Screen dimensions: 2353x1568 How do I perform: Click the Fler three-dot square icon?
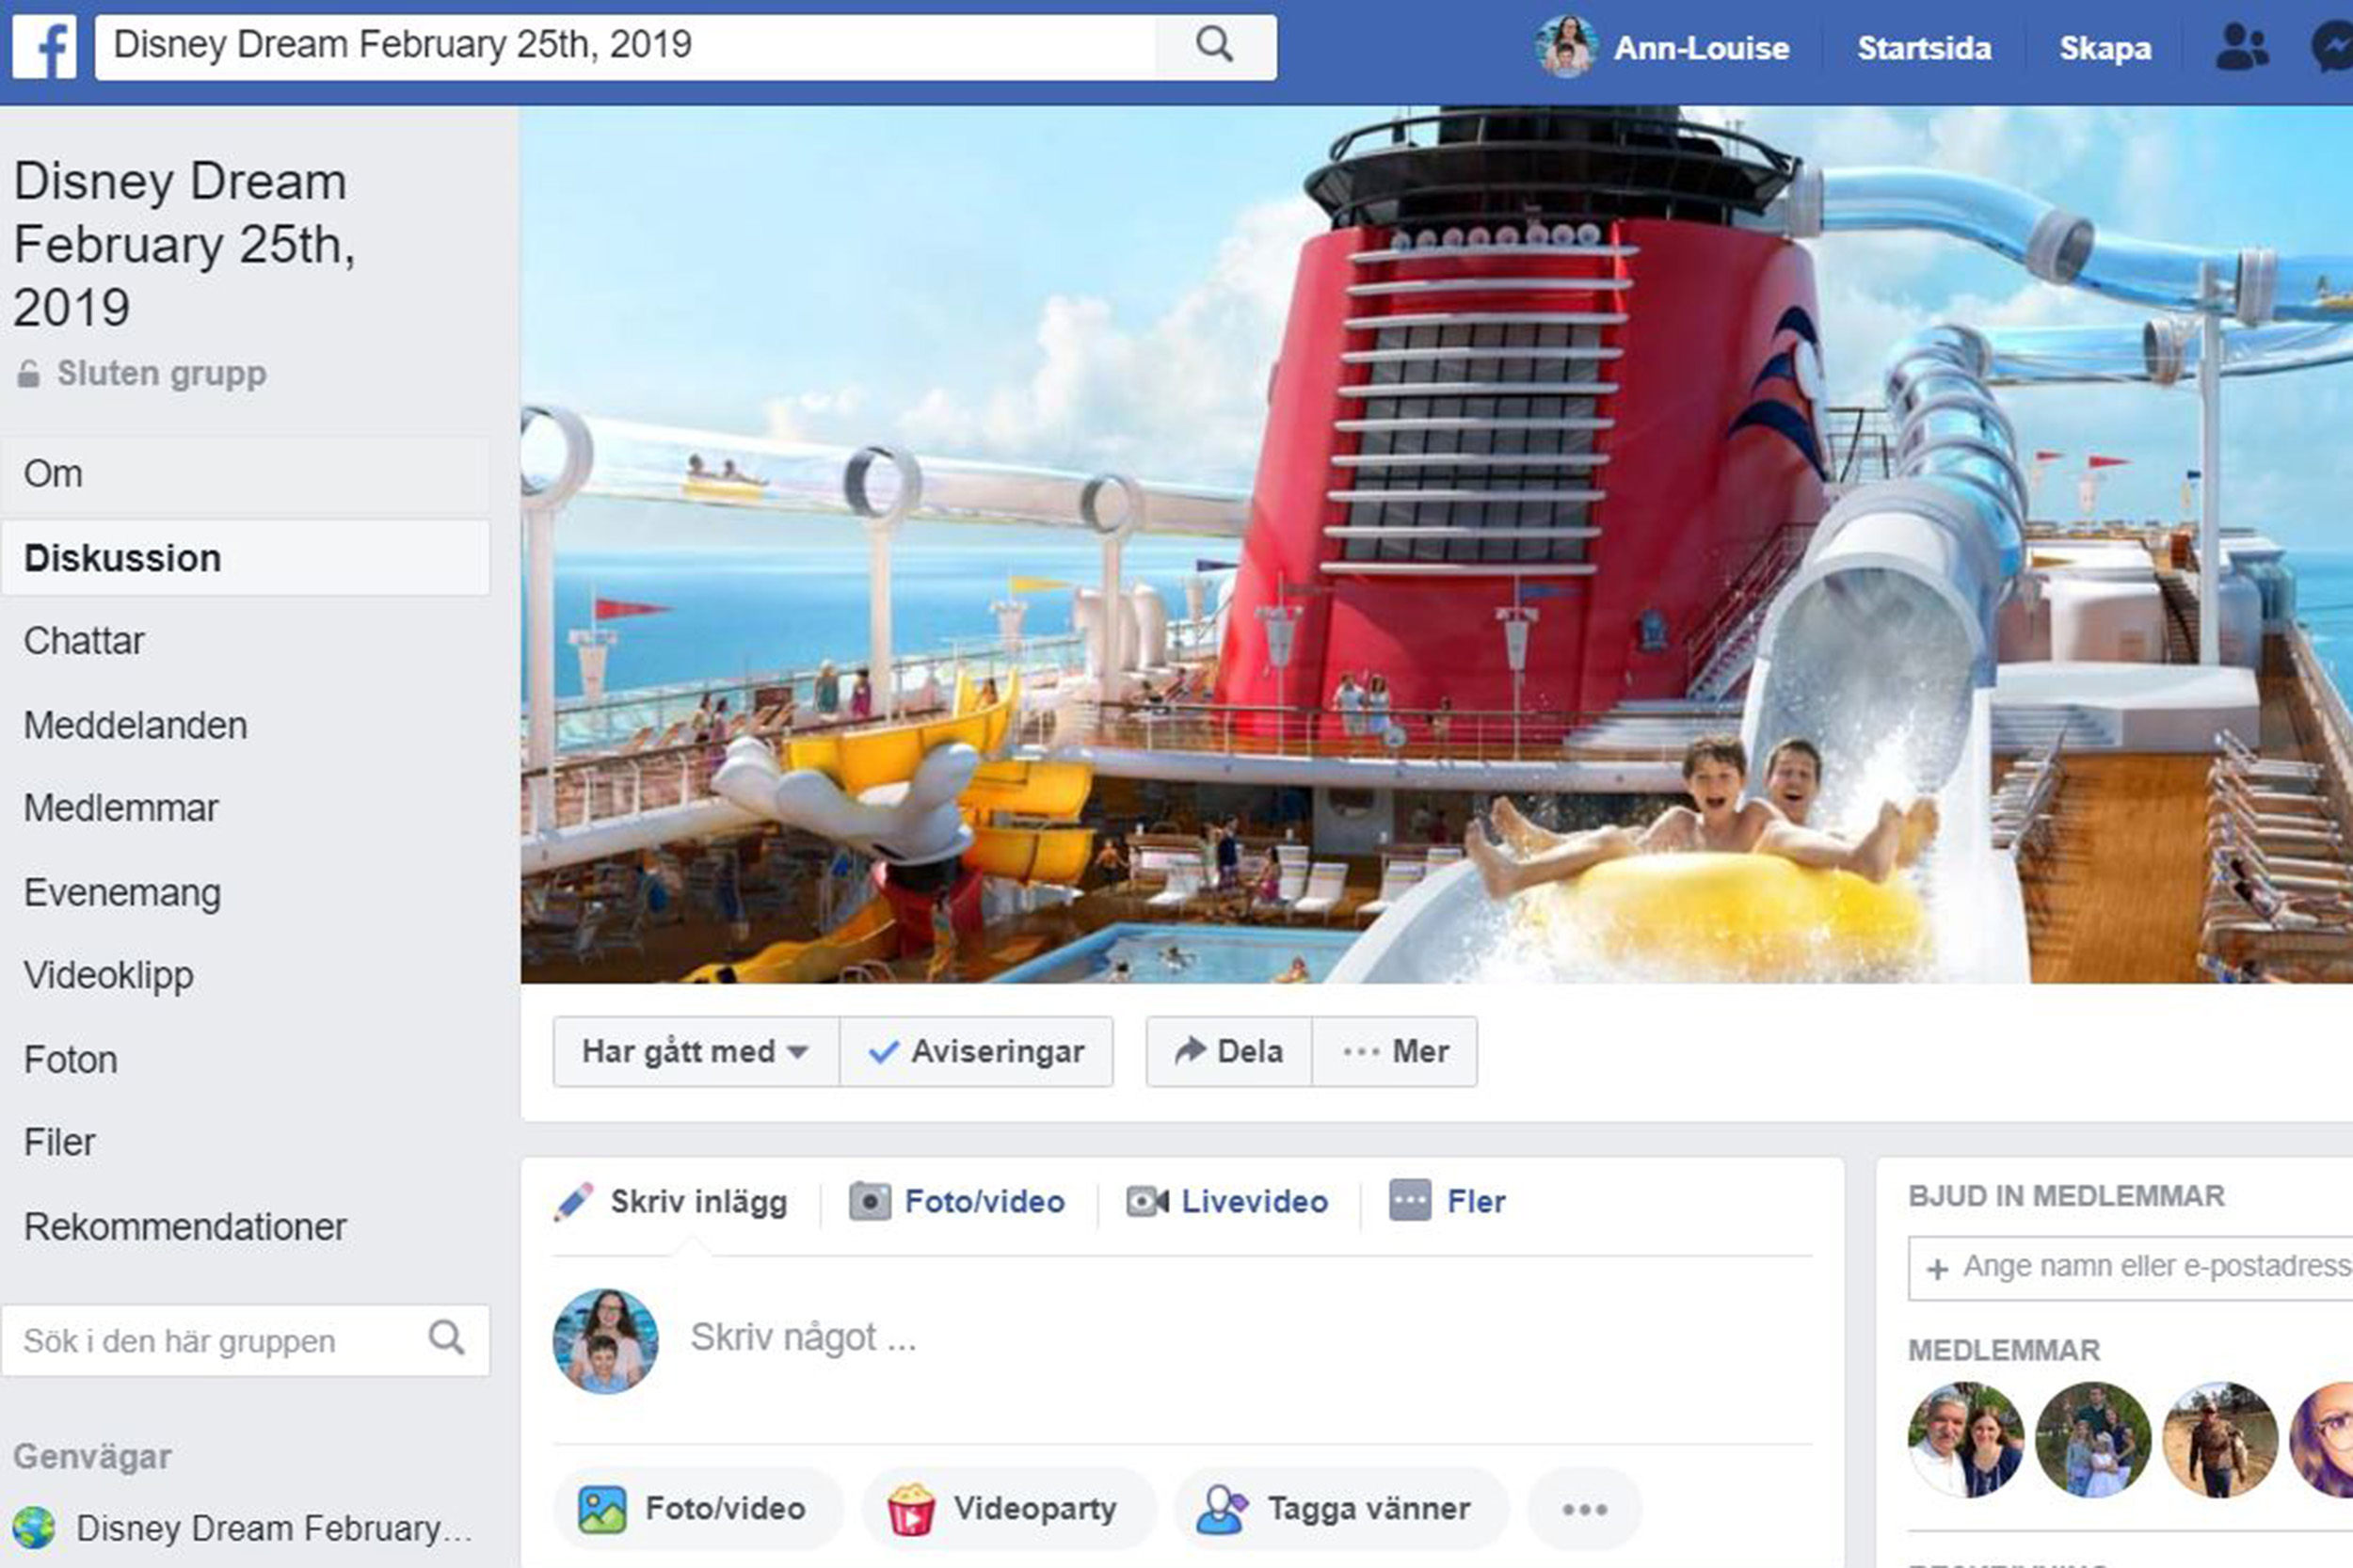pyautogui.click(x=1410, y=1200)
